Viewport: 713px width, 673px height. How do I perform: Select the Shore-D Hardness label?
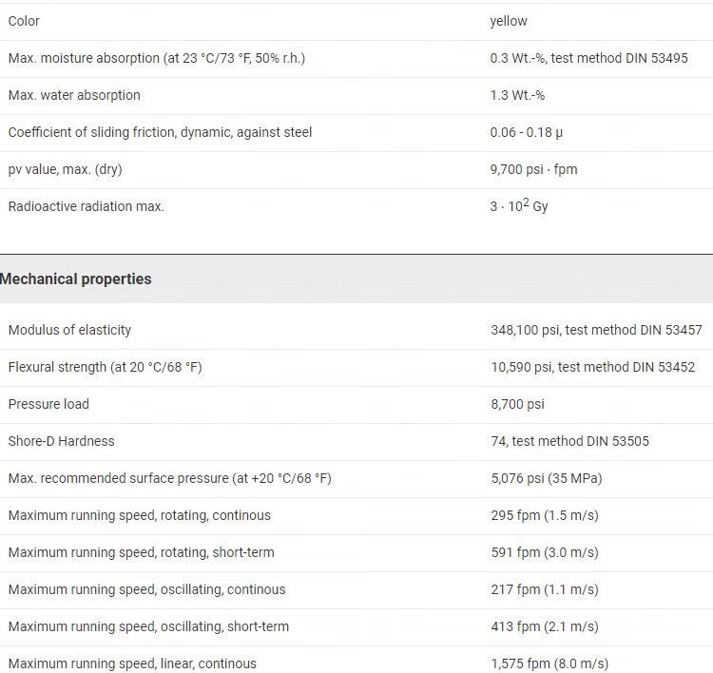click(61, 441)
